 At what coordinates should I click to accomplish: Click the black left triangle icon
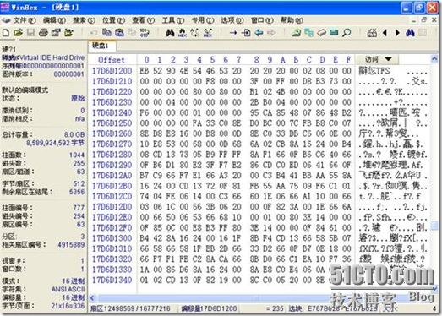pyautogui.click(x=385, y=33)
